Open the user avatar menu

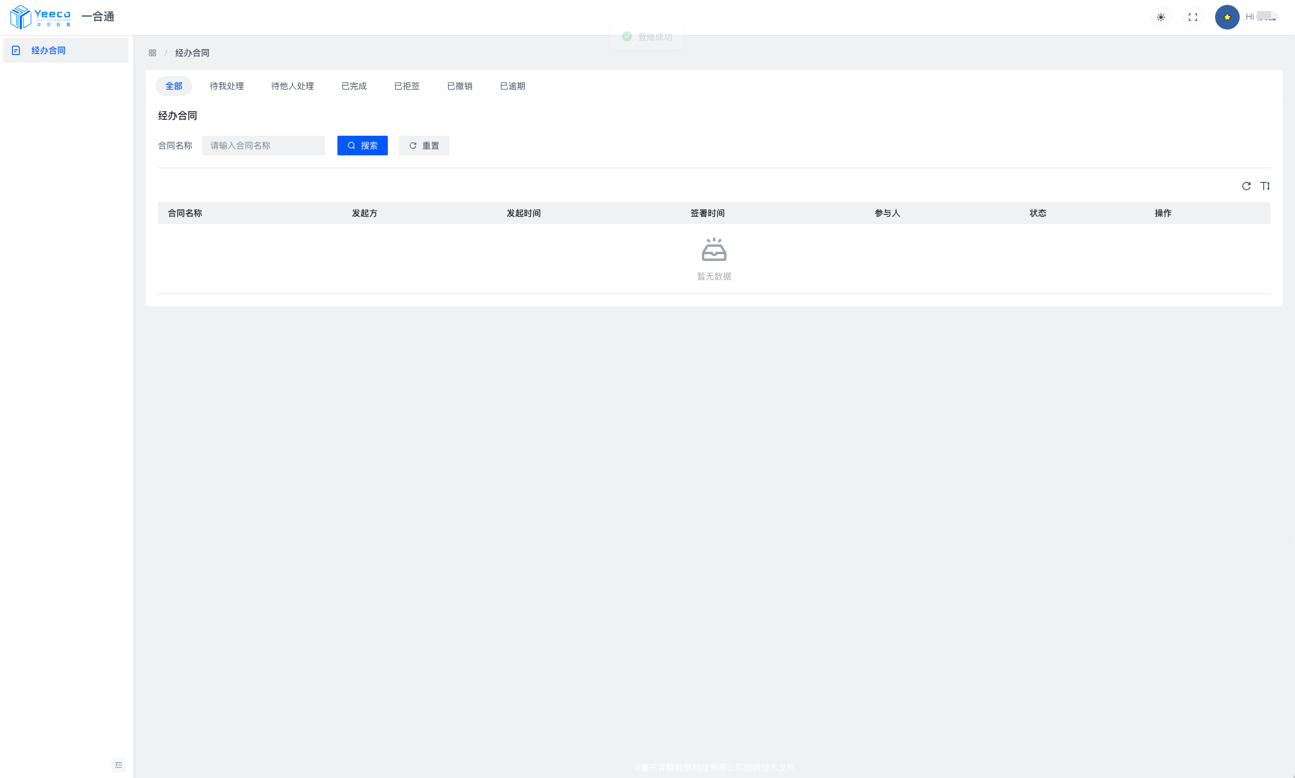(1227, 17)
